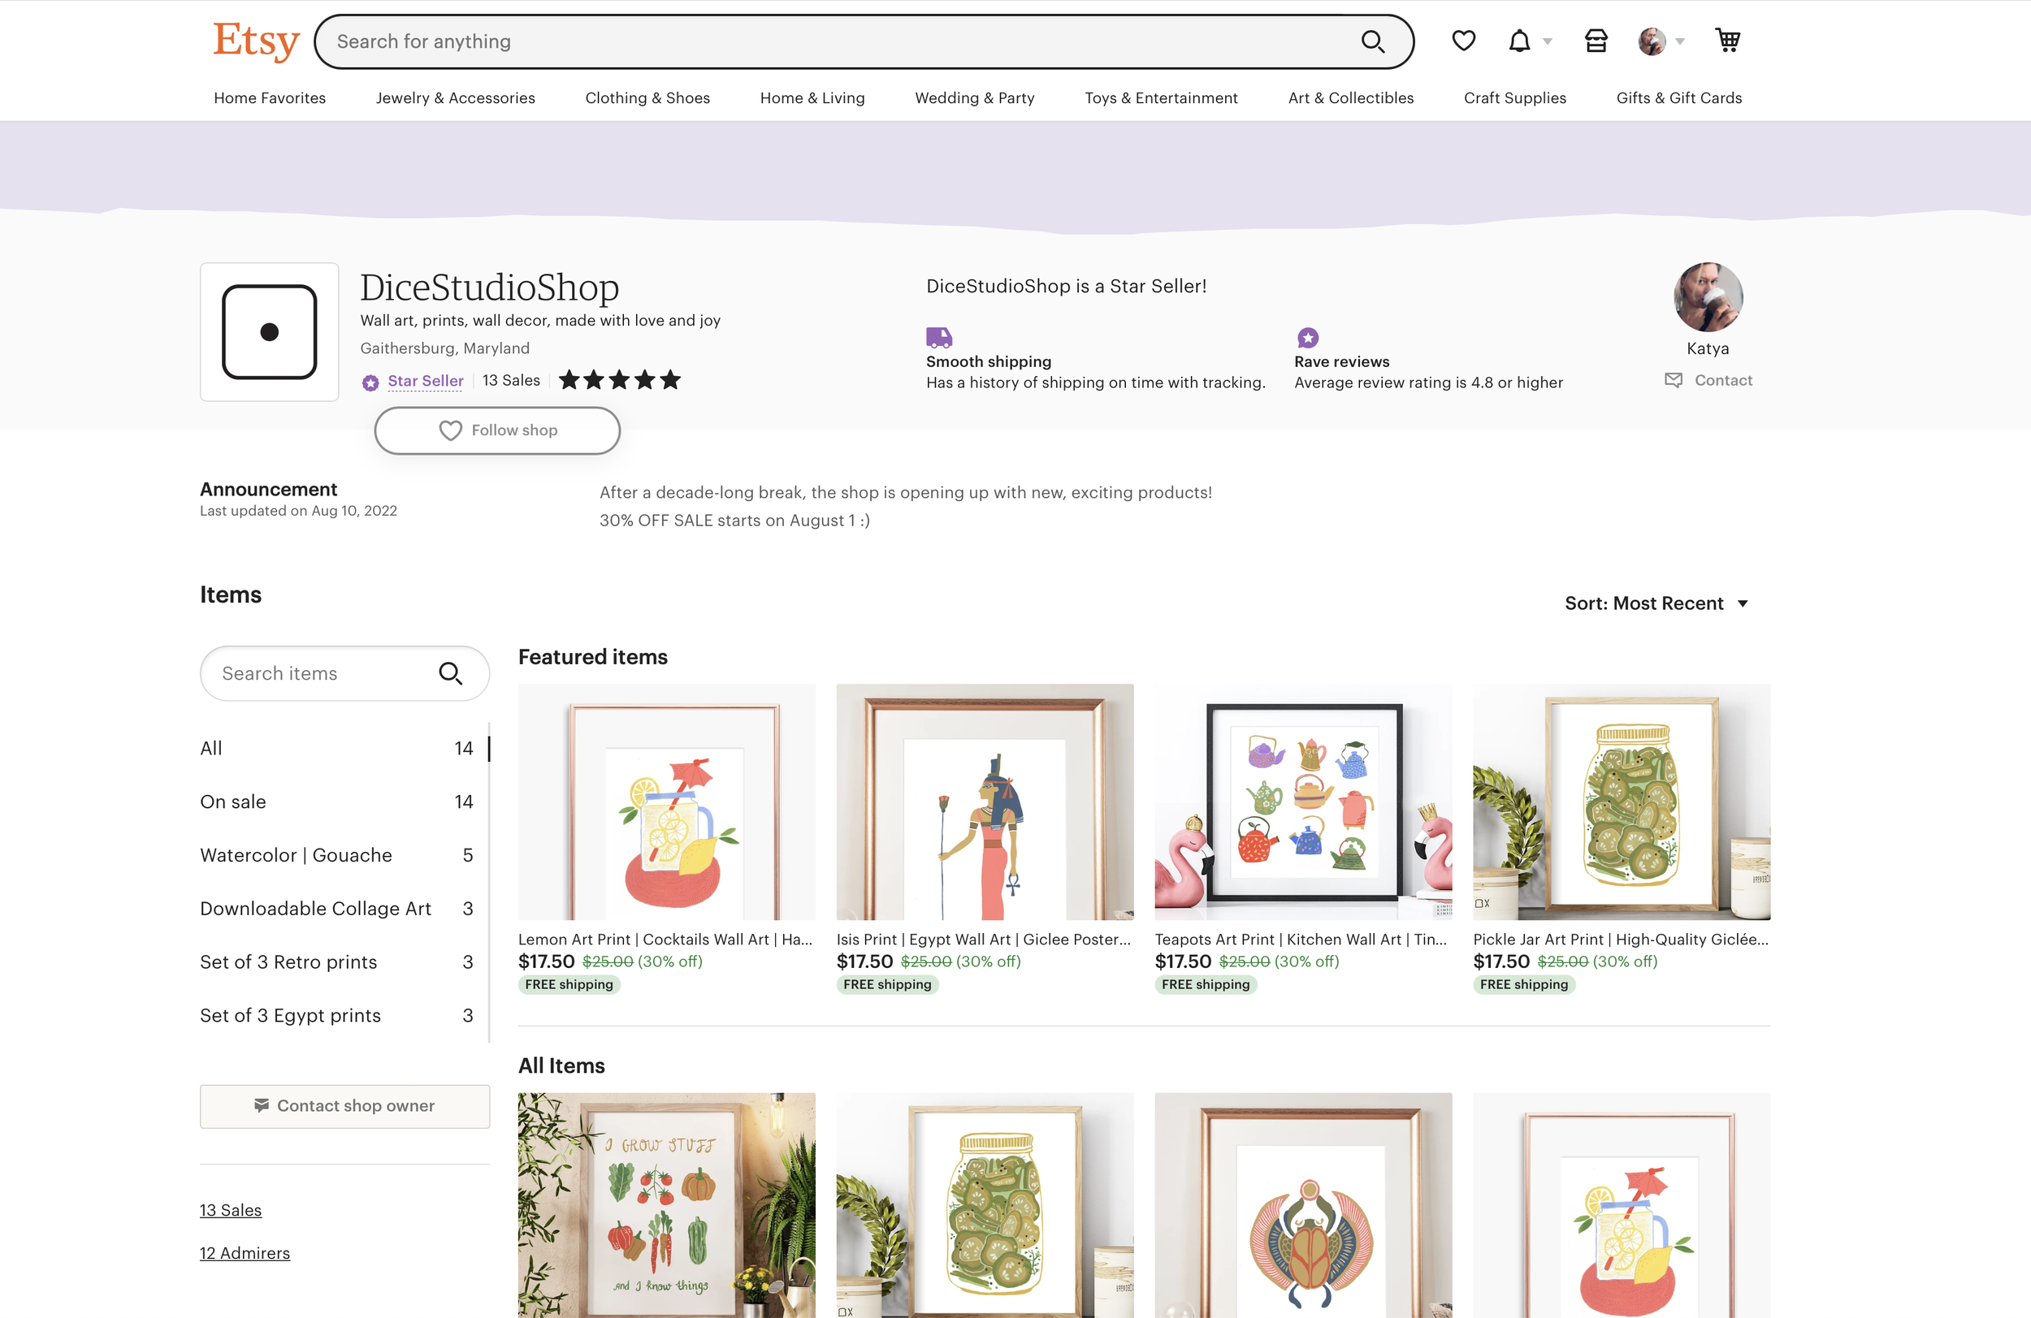This screenshot has height=1318, width=2031.
Task: Open Home & Living category
Action: [x=812, y=98]
